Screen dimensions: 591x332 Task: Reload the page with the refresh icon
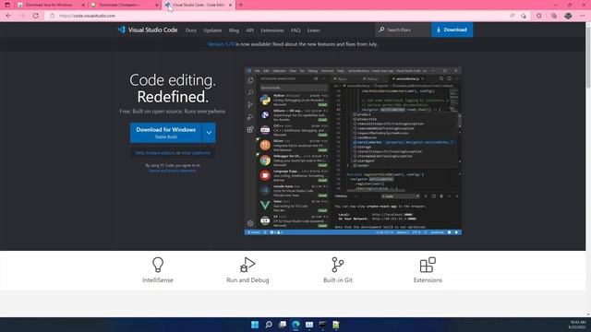click(36, 16)
